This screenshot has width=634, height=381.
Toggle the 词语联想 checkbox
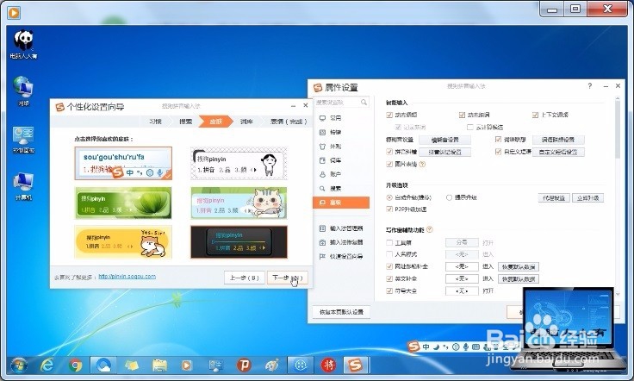(x=498, y=140)
